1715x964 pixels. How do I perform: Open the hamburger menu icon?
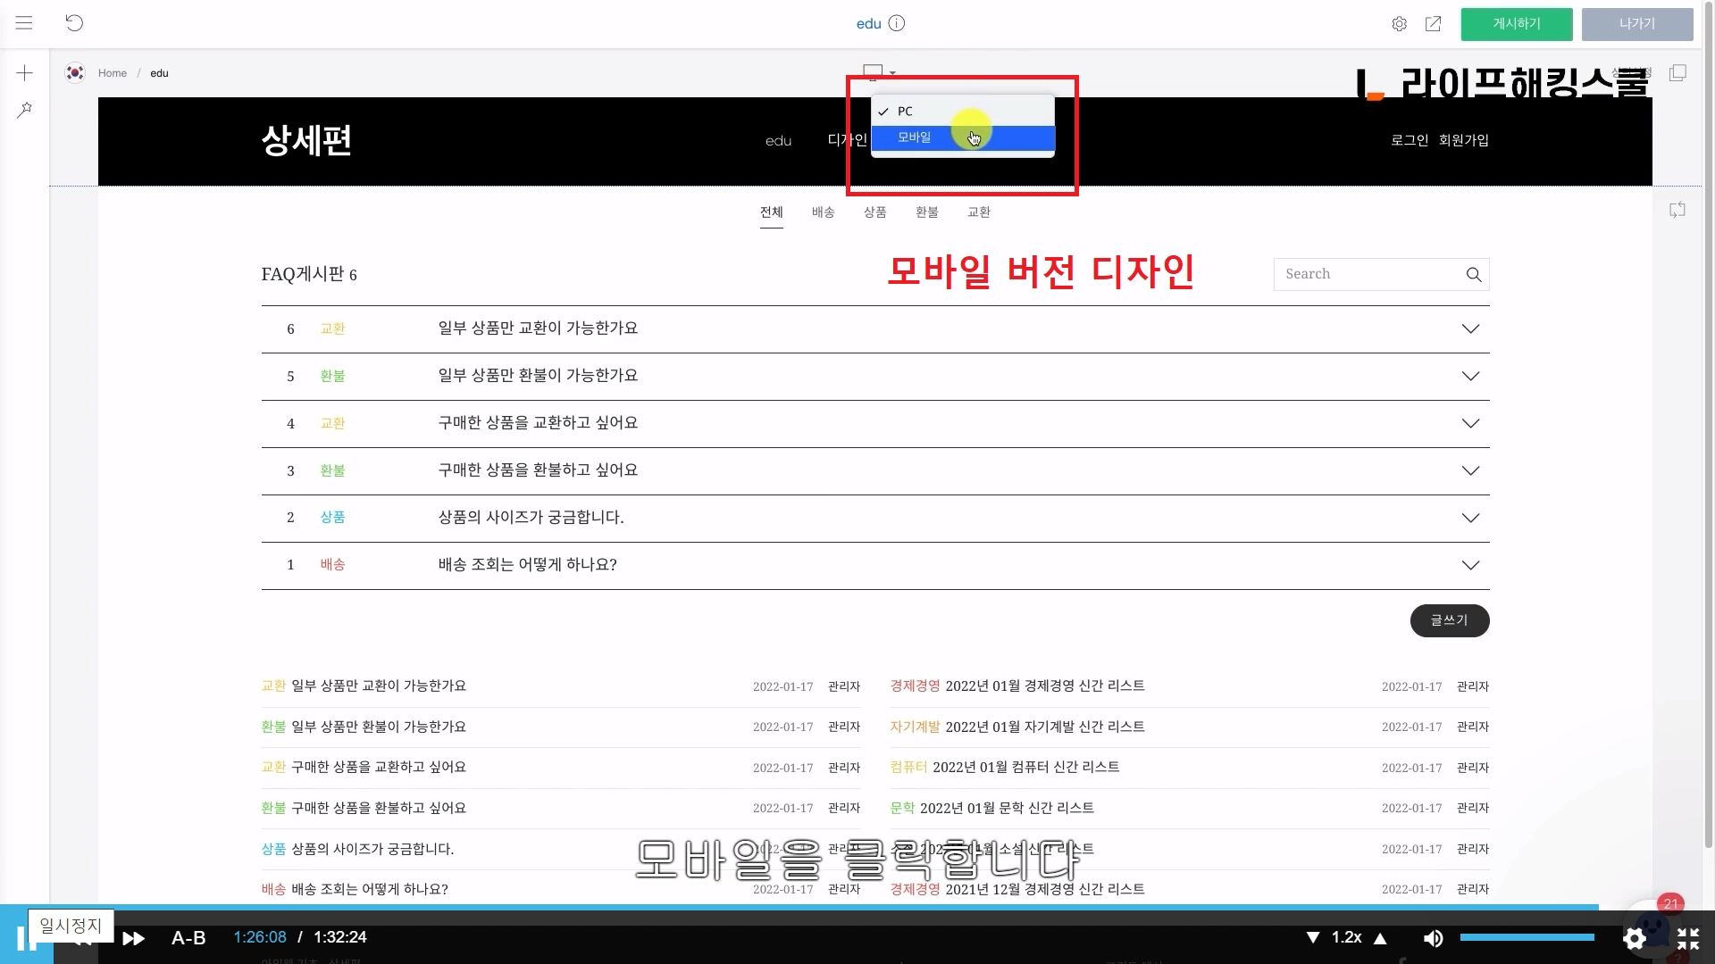[x=24, y=23]
